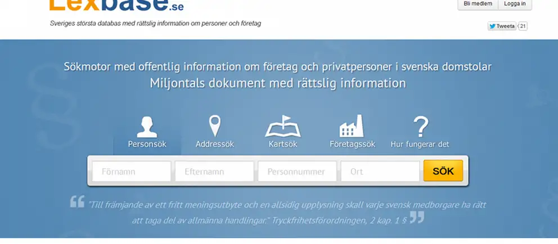Select the Personnummer input box
Viewport: 558px width, 244px height.
coord(297,171)
